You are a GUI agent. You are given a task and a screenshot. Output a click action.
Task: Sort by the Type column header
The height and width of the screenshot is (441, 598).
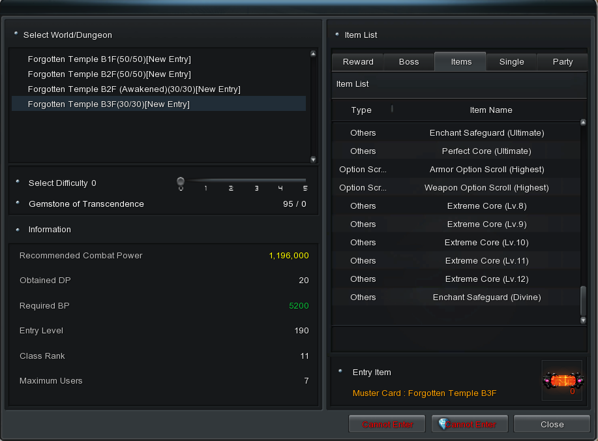[361, 110]
